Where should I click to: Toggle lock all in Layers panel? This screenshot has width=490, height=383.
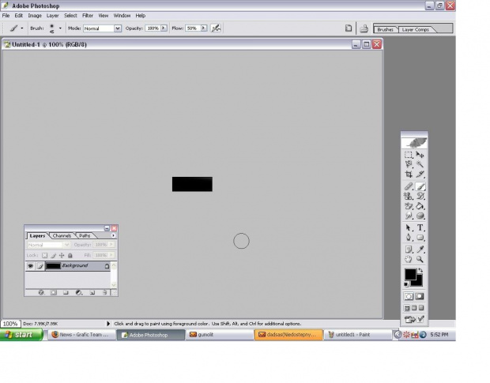(70, 255)
